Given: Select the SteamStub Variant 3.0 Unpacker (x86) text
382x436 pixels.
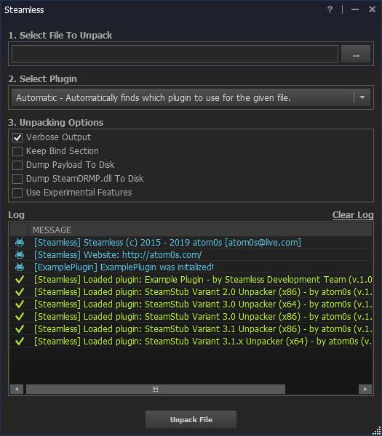Looking at the screenshot, I should [x=203, y=316].
